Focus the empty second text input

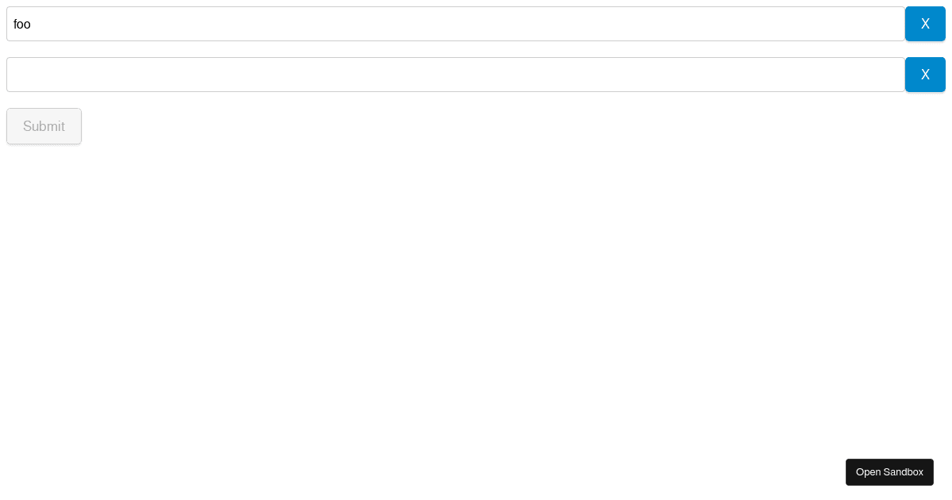(455, 75)
